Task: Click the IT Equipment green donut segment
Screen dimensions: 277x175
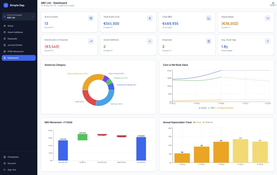Action: (x=109, y=82)
